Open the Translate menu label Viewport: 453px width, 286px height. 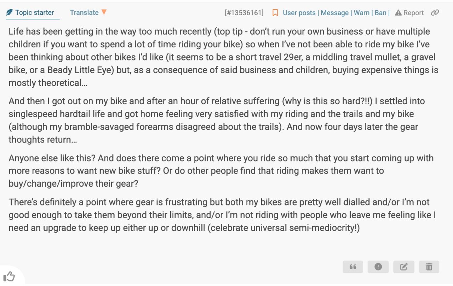tap(84, 12)
